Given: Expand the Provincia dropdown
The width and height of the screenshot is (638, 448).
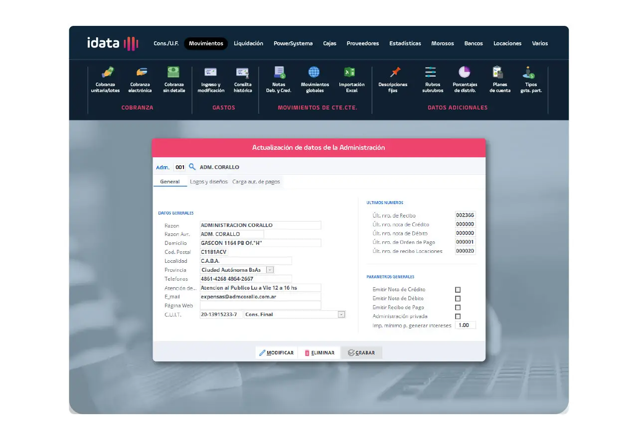Looking at the screenshot, I should pyautogui.click(x=270, y=270).
